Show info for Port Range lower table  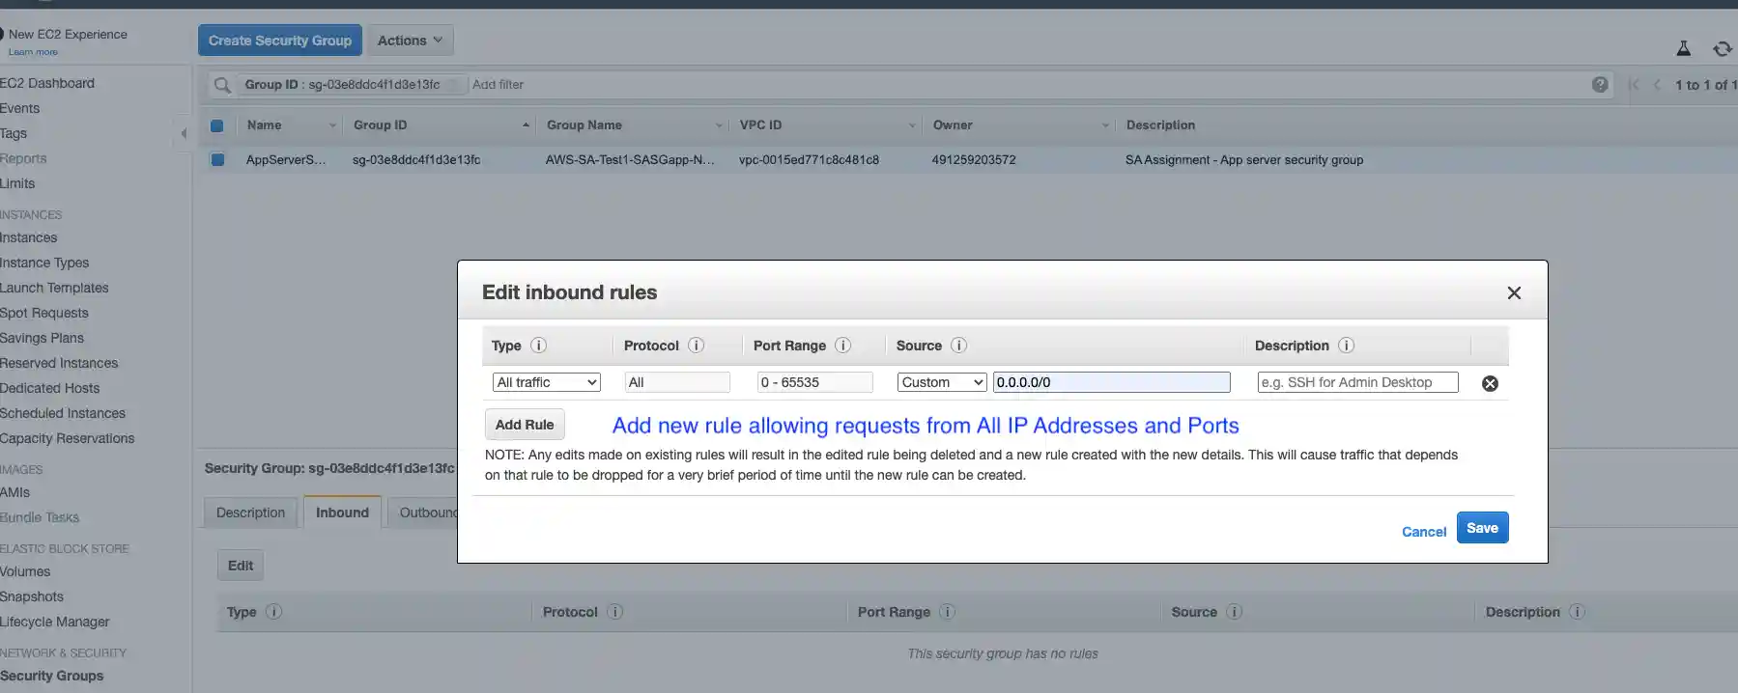tap(947, 612)
